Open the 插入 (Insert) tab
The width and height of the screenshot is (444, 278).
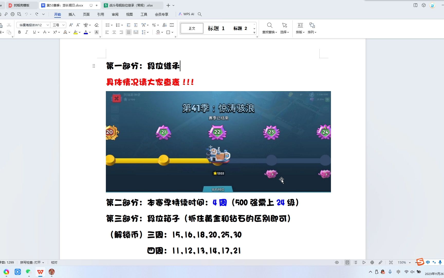click(x=72, y=14)
